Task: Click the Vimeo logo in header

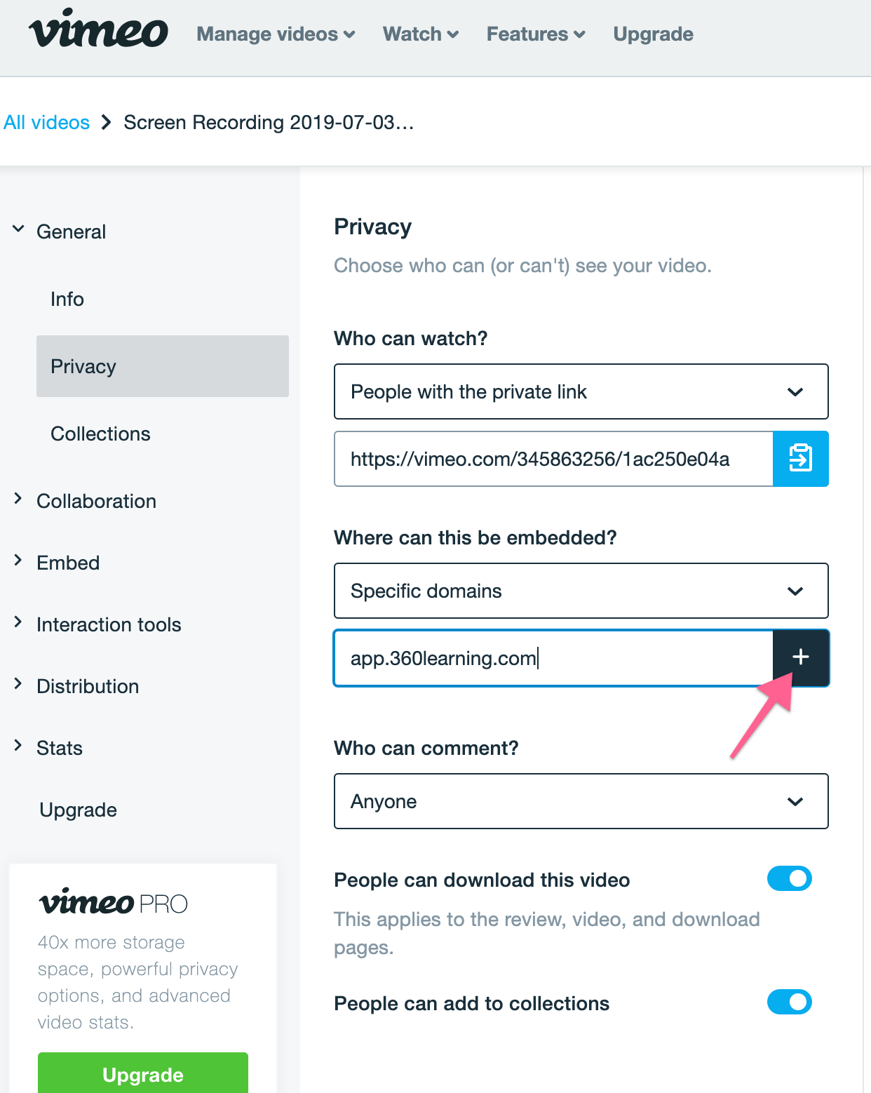Action: [x=98, y=29]
